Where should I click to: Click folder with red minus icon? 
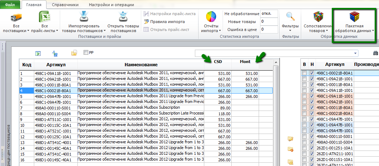coord(290,149)
